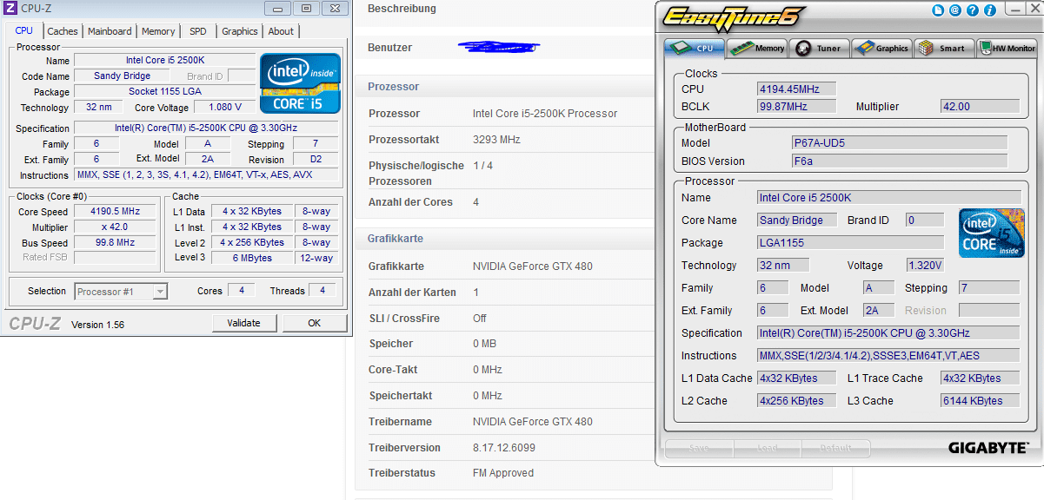Switch to the Memory tab in EasyTune6
This screenshot has width=1044, height=500.
pyautogui.click(x=758, y=49)
